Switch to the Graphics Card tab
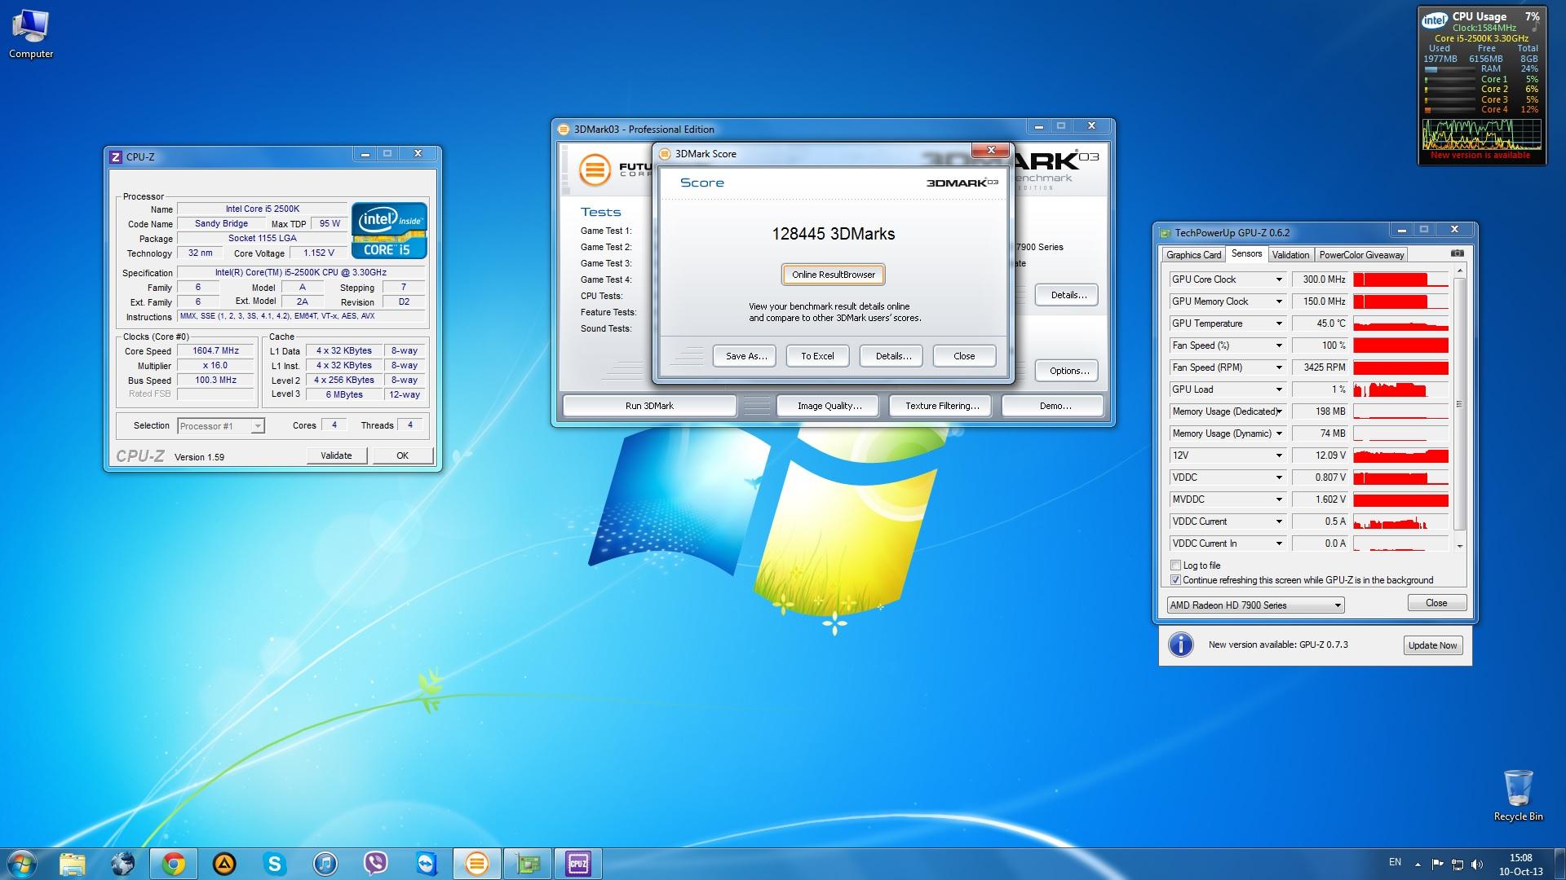The width and height of the screenshot is (1566, 880). click(x=1193, y=255)
